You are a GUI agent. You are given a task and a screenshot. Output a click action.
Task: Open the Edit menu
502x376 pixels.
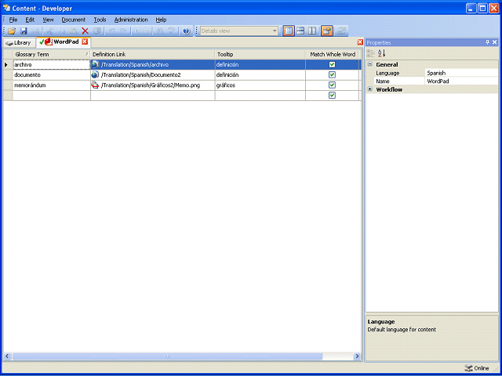point(30,20)
